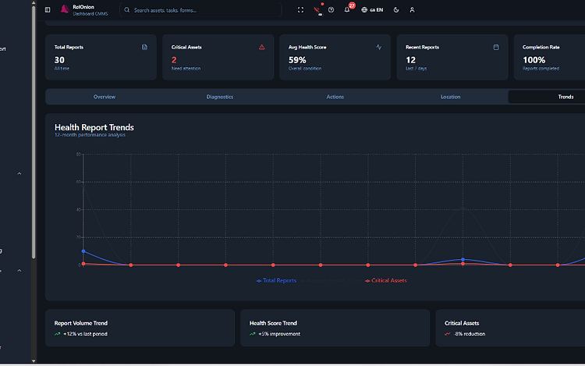
Task: Click the first blue Total Reports data point
Action: coord(83,251)
